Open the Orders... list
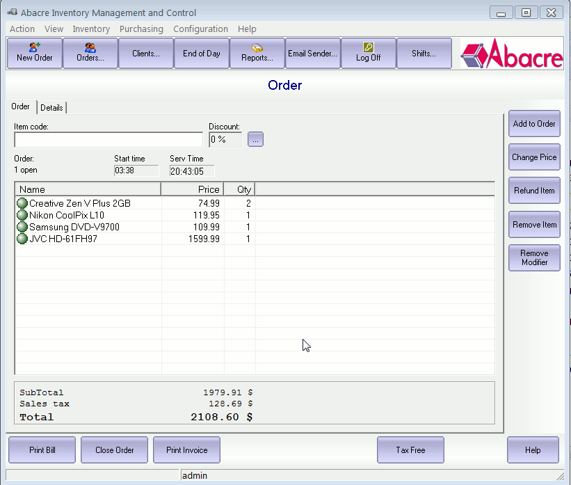Image resolution: width=571 pixels, height=485 pixels. point(90,53)
